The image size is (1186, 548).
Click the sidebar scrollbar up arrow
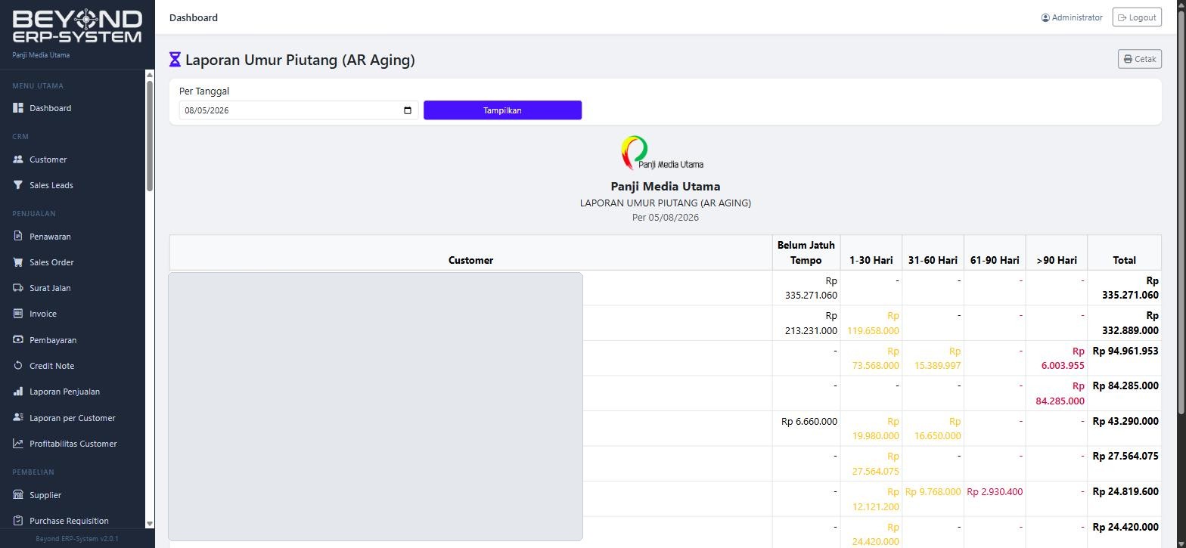point(150,74)
